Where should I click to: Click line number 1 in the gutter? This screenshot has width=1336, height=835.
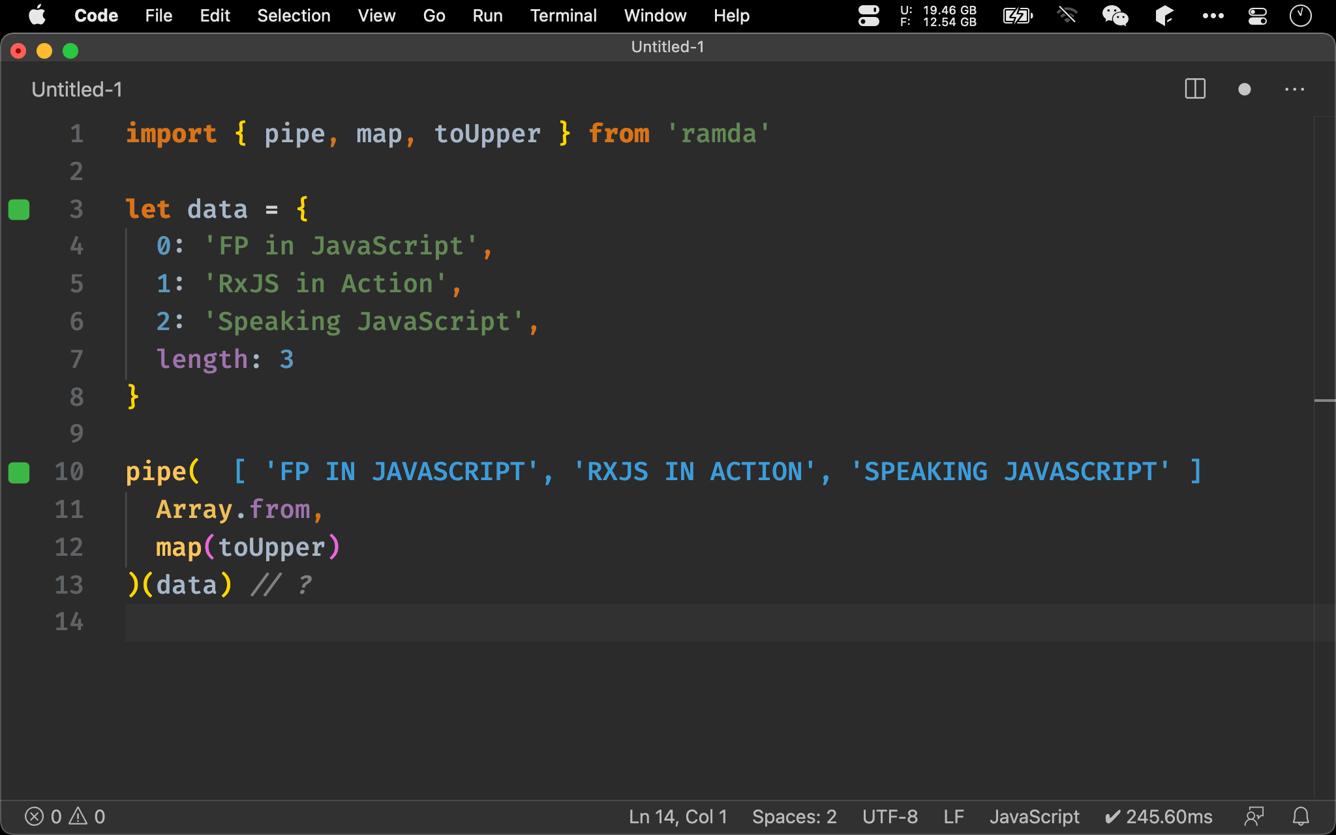(x=76, y=134)
